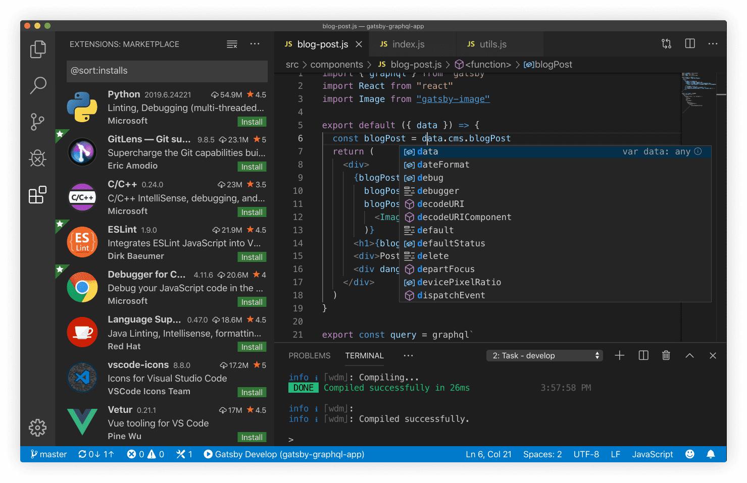The image size is (747, 483).
Task: Open extensions panel more actions ellipsis
Action: [x=255, y=44]
